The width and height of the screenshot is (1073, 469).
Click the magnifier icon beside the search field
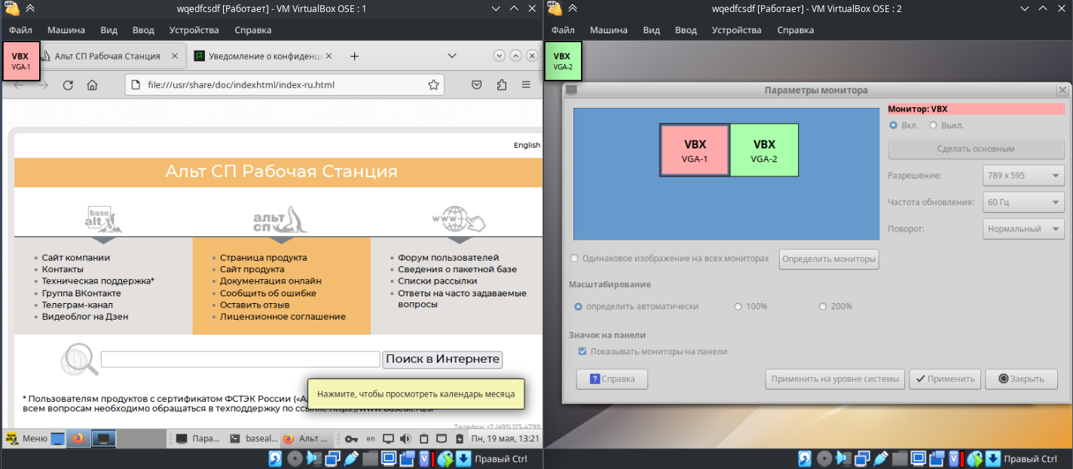click(79, 360)
